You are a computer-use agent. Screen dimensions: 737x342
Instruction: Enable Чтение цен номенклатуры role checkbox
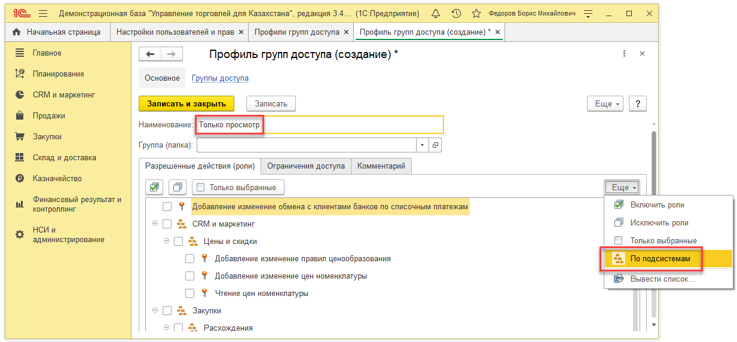coord(190,294)
